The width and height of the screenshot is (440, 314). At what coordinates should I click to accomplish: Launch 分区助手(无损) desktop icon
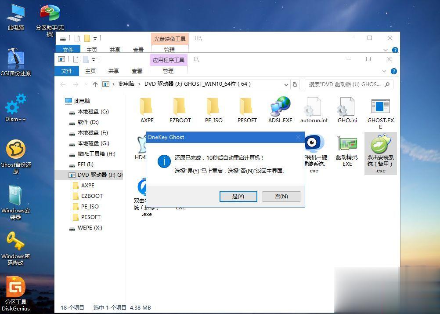tap(50, 20)
